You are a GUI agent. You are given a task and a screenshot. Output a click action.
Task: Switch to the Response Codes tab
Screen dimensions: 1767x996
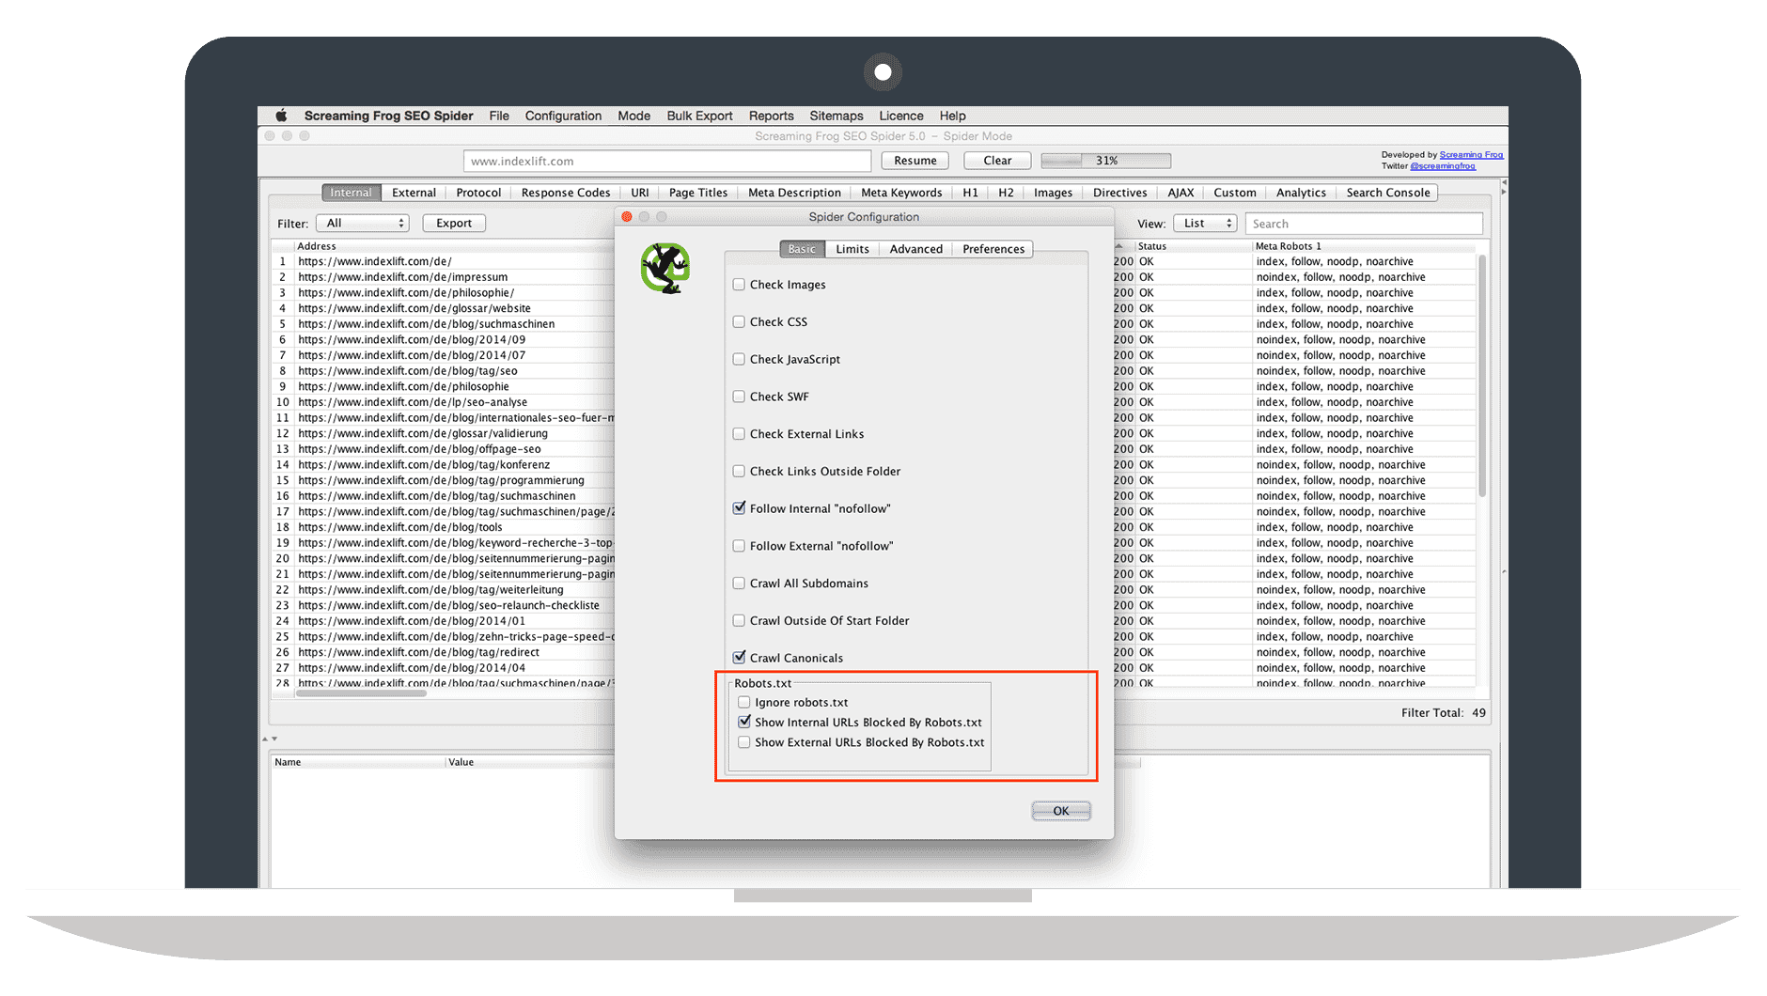[x=566, y=193]
